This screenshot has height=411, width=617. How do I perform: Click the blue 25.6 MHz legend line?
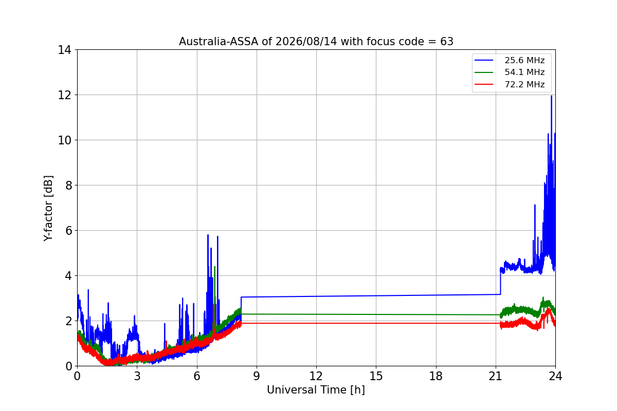point(484,61)
